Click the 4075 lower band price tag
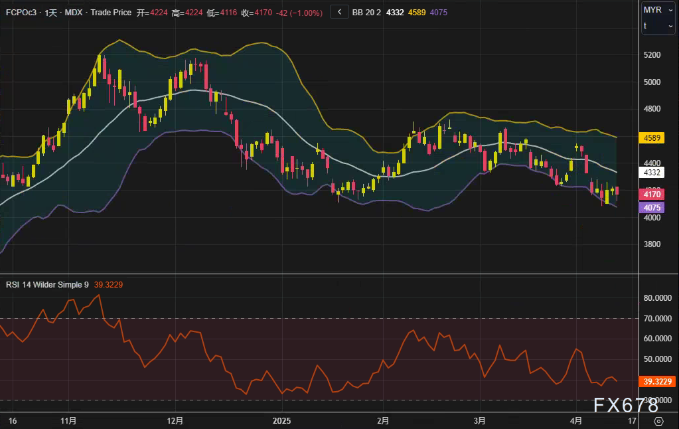The image size is (679, 429). point(651,208)
